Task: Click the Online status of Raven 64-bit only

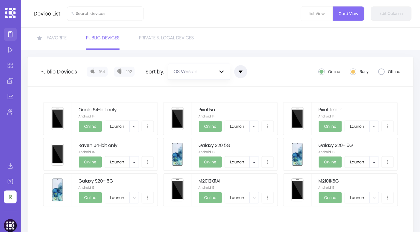Action: 90,162
